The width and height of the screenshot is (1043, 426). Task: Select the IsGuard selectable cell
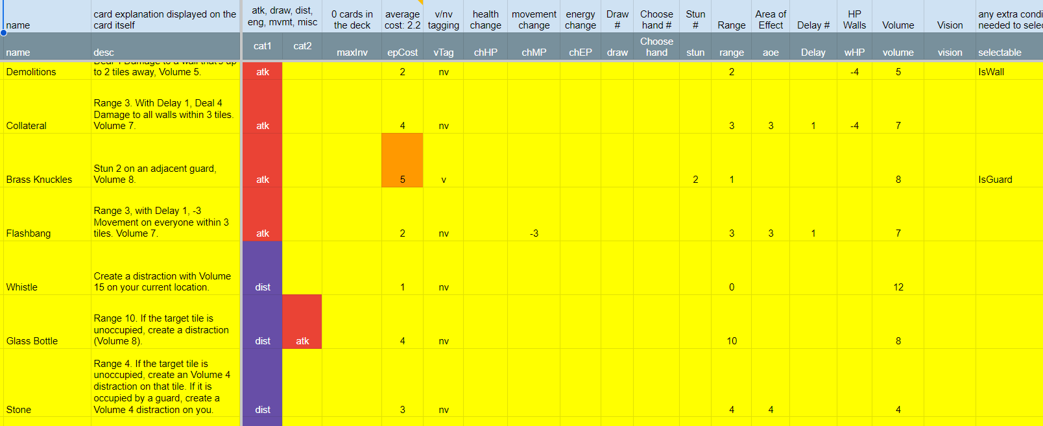click(995, 180)
